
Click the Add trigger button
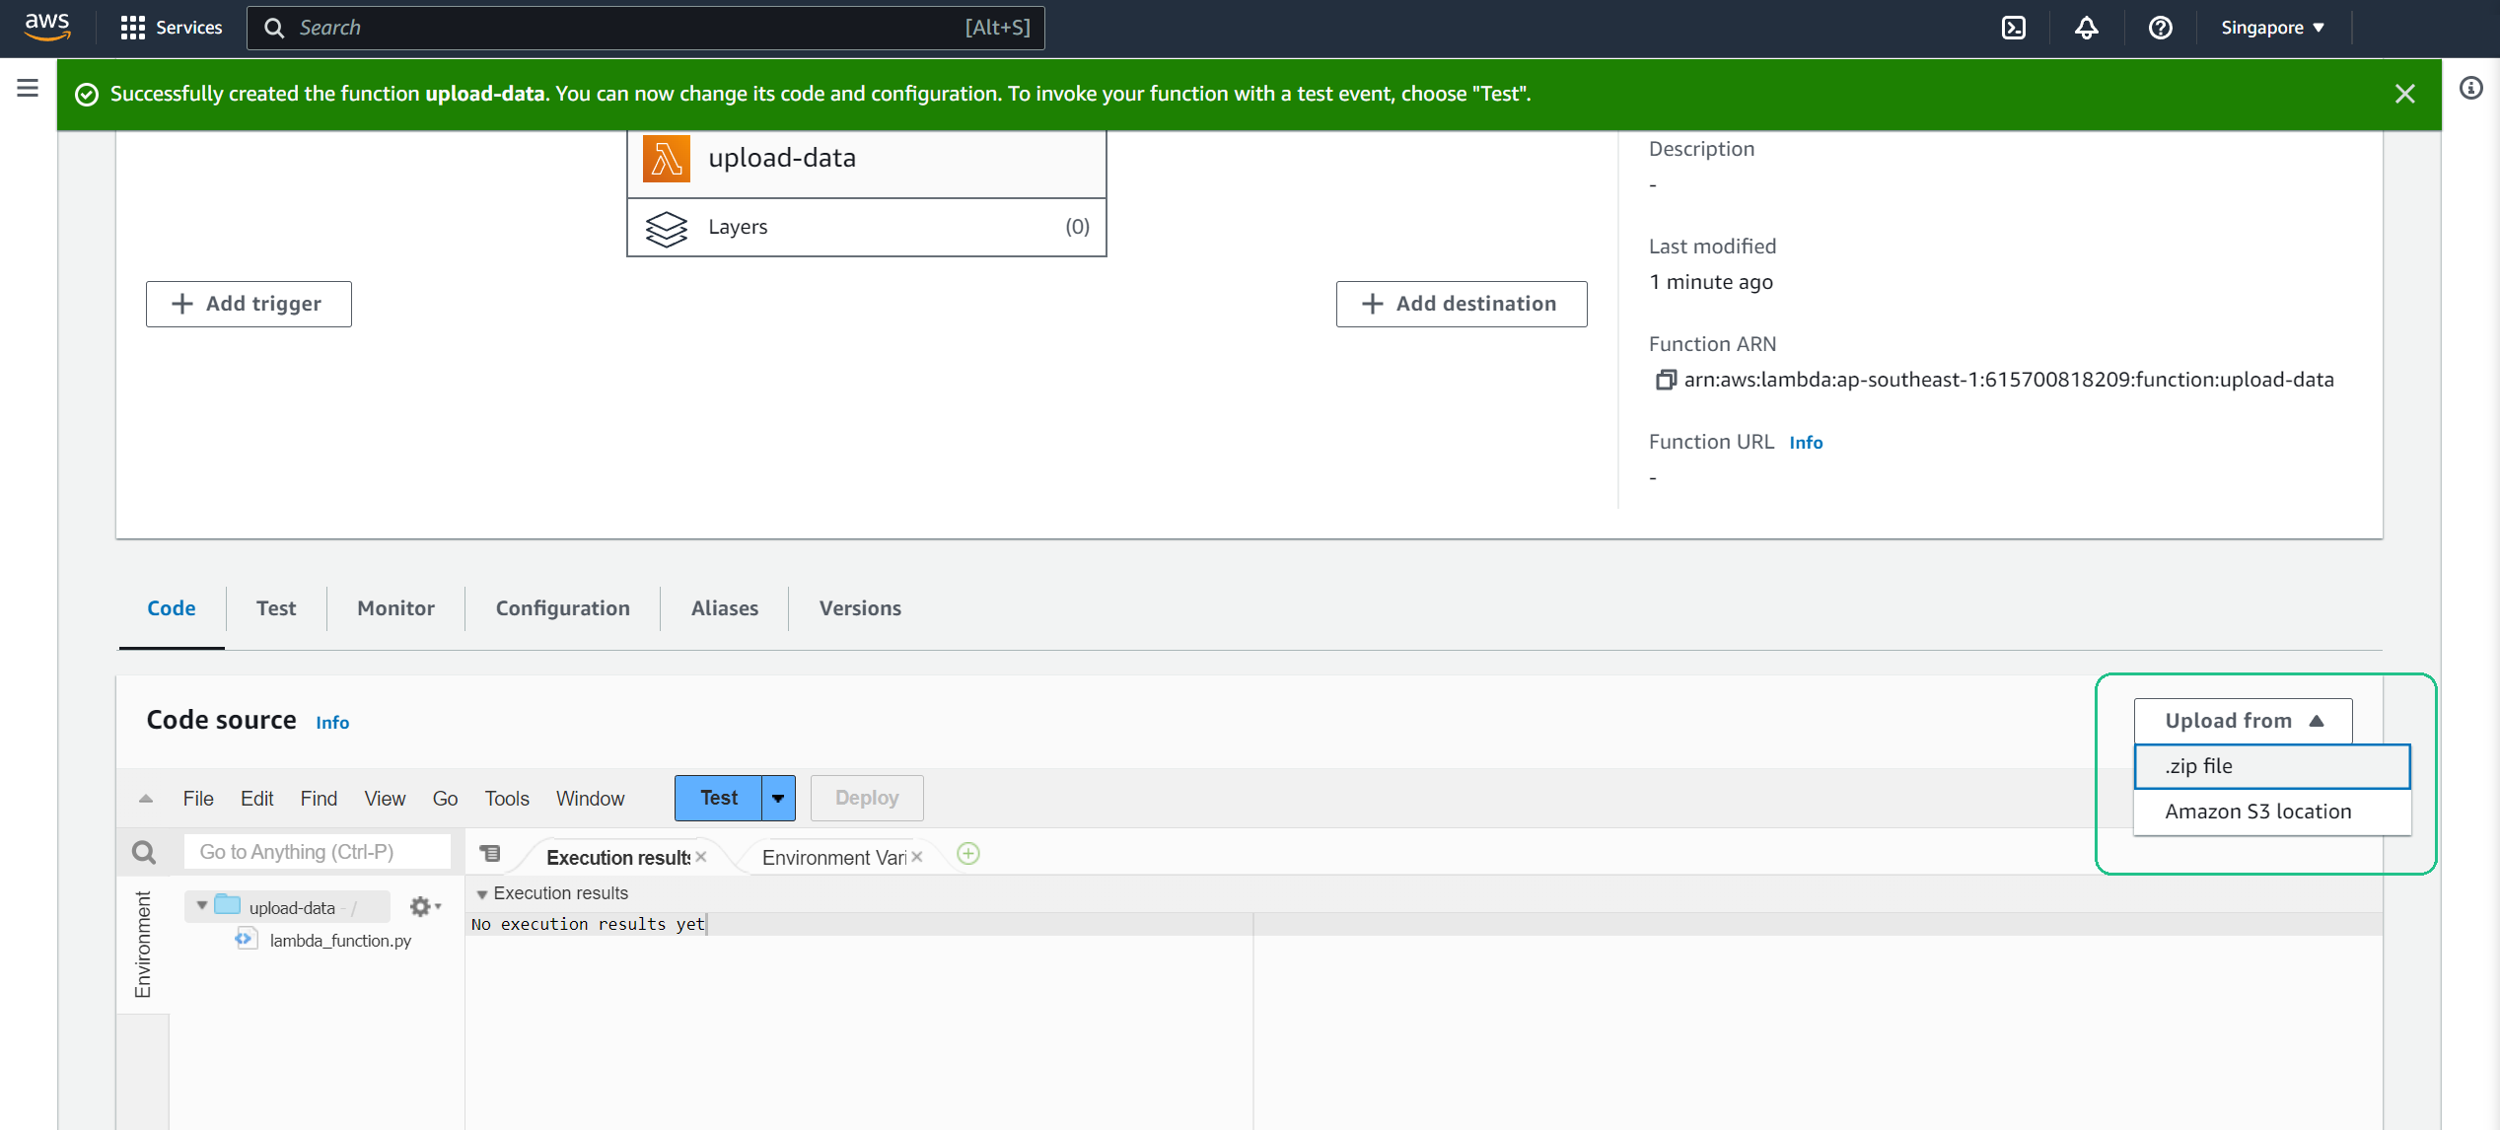point(249,304)
